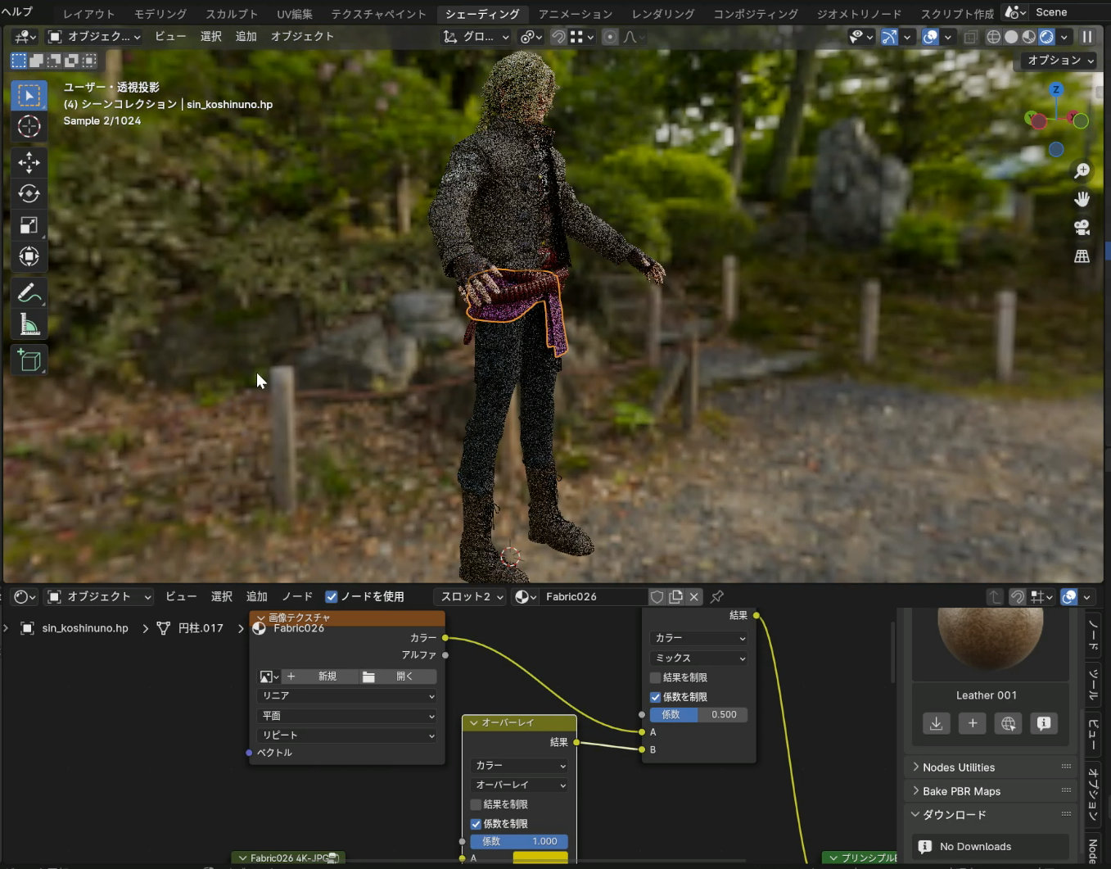
Task: Click the 3D cursor tool
Action: click(29, 126)
